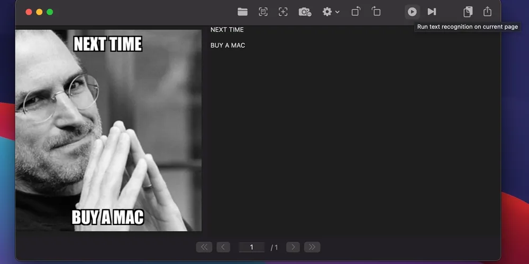The height and width of the screenshot is (264, 529).
Task: Select the capture screen area icon
Action: pos(283,12)
